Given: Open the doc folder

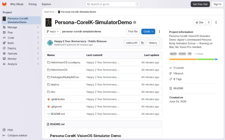Looking at the screenshot, I should [53, 92].
